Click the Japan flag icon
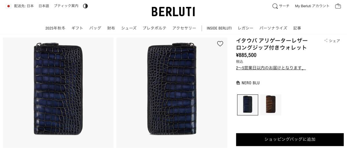The image size is (347, 148). tap(8, 6)
